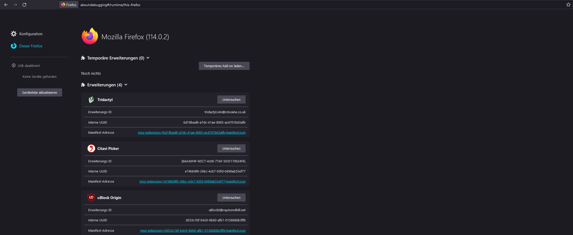Inspect Tridactyl with the Untersuchen button
The height and width of the screenshot is (235, 573).
click(x=231, y=100)
